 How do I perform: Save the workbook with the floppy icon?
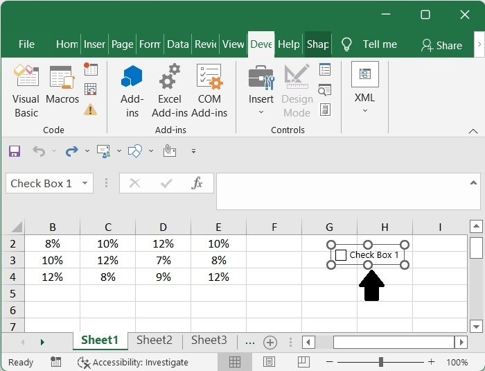point(15,151)
